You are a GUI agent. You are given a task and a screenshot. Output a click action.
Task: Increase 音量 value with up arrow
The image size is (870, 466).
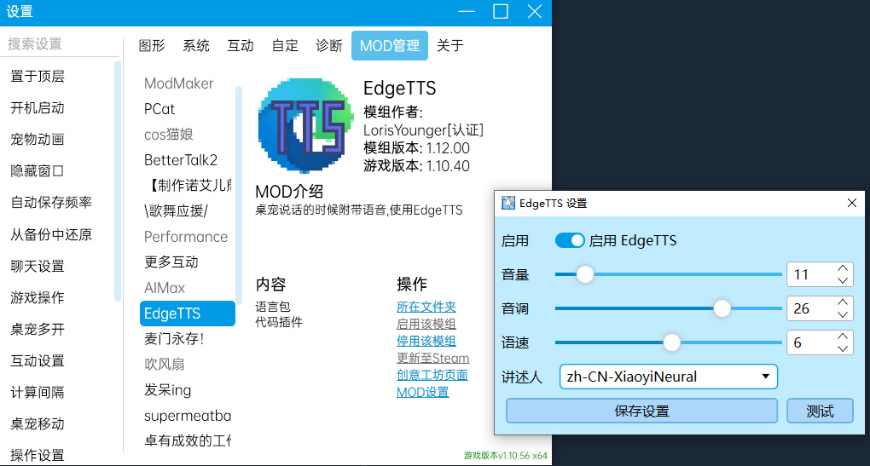click(x=842, y=268)
